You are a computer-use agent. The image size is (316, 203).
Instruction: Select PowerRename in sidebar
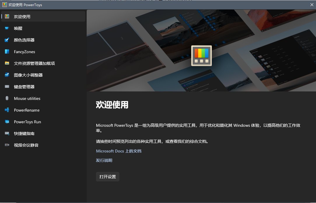43,110
